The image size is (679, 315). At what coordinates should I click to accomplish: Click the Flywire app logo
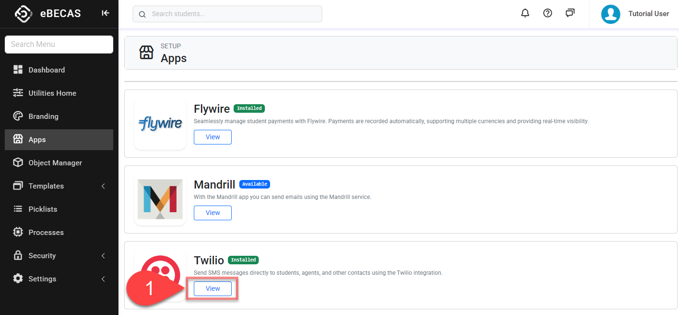point(160,124)
